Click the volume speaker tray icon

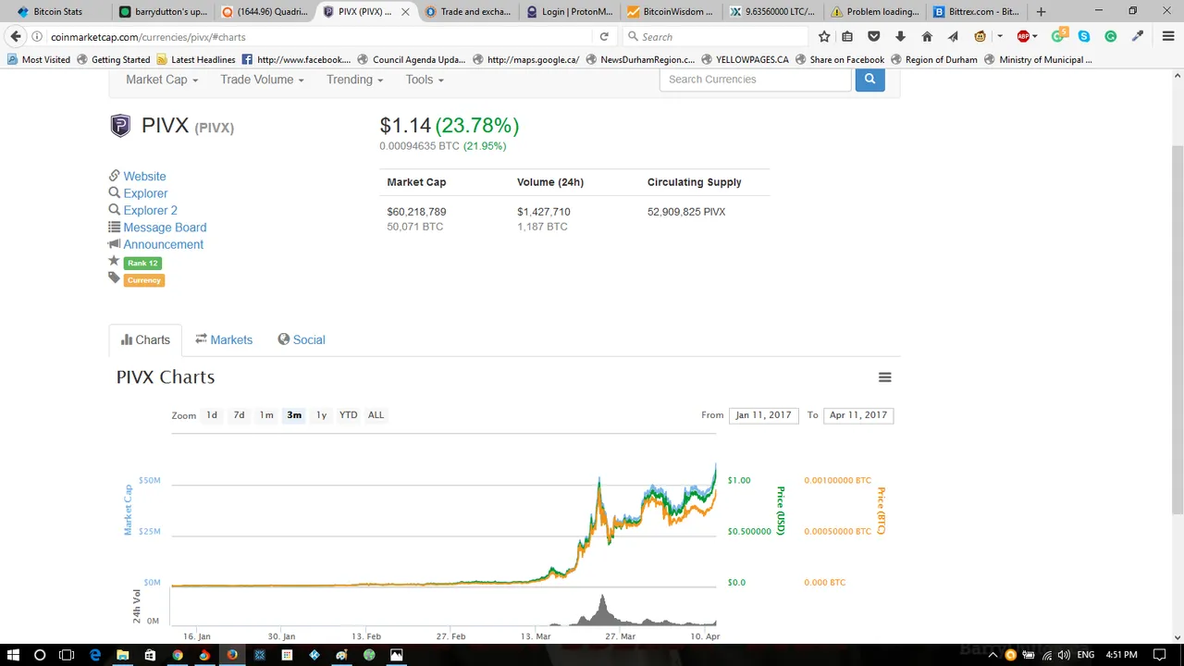[1064, 655]
